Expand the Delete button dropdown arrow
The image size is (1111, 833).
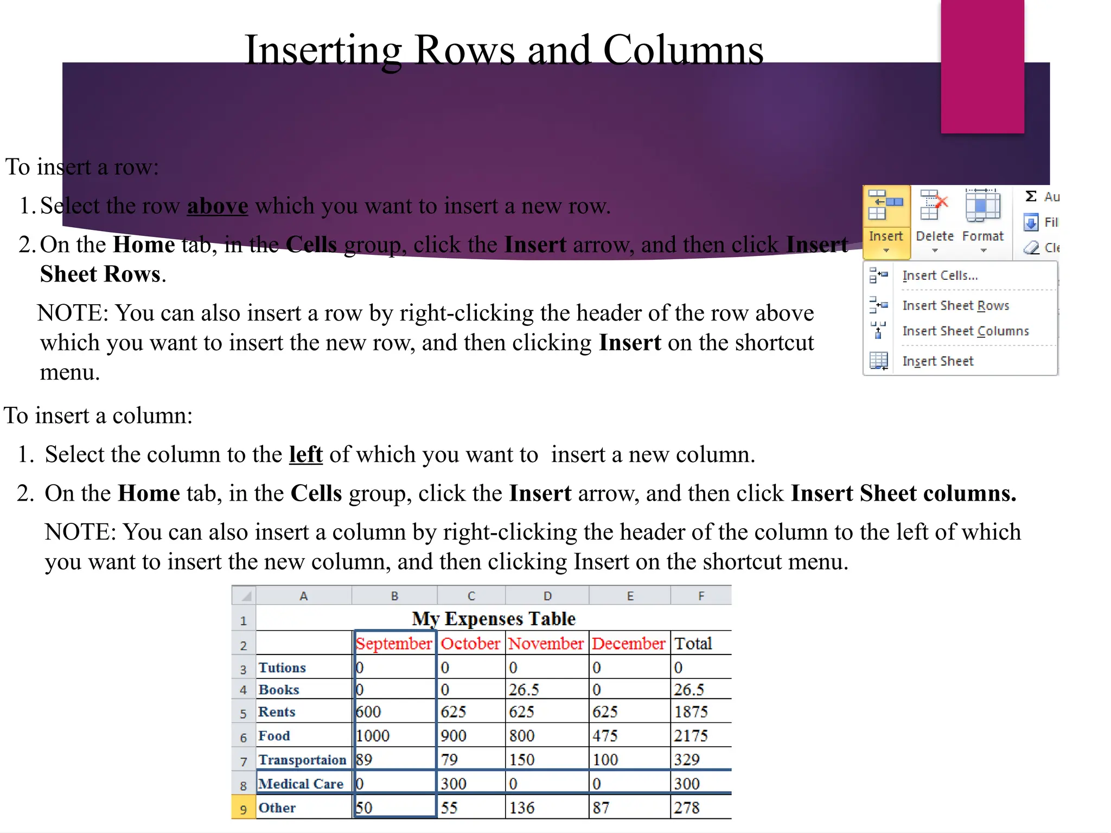pos(935,251)
